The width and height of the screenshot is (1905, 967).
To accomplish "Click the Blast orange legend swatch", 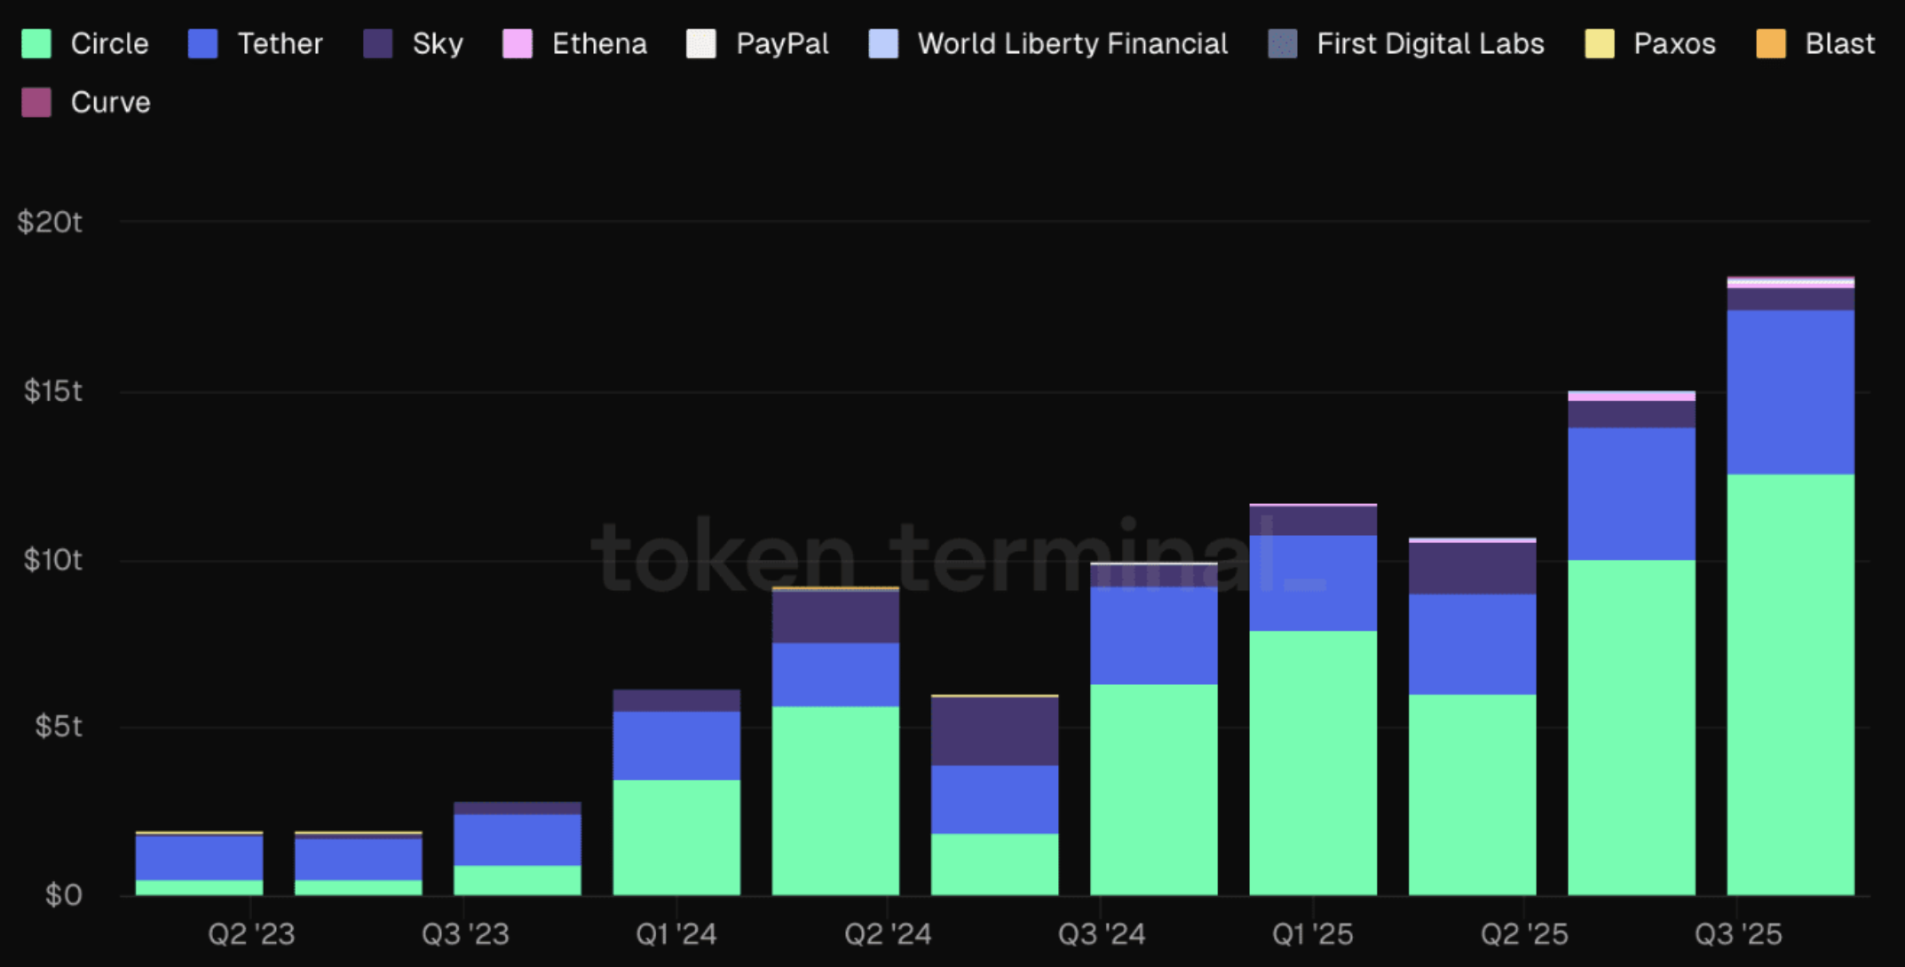I will (x=1771, y=43).
